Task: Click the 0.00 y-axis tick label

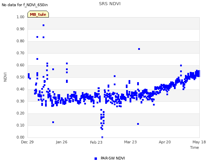Action: 21,137
